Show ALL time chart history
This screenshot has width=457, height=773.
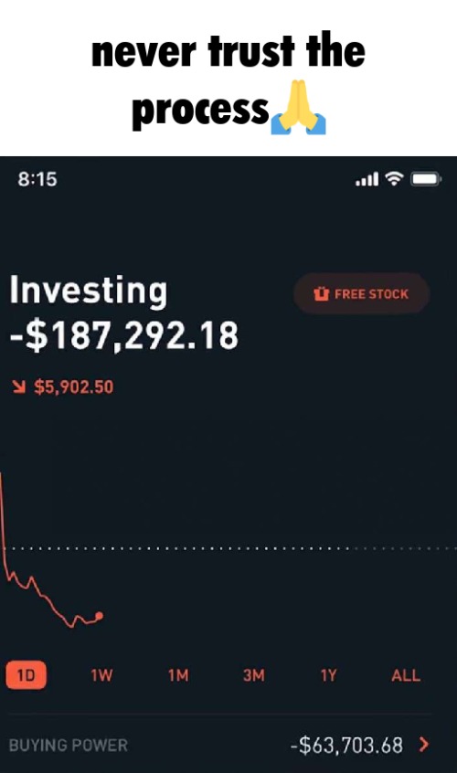point(406,675)
